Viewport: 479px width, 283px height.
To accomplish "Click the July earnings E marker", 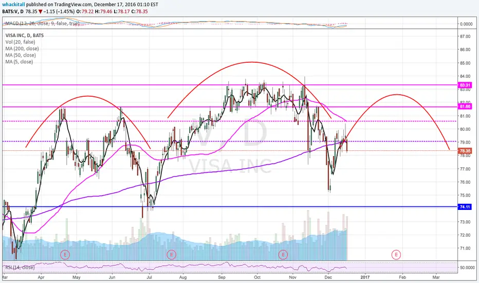I will point(171,255).
